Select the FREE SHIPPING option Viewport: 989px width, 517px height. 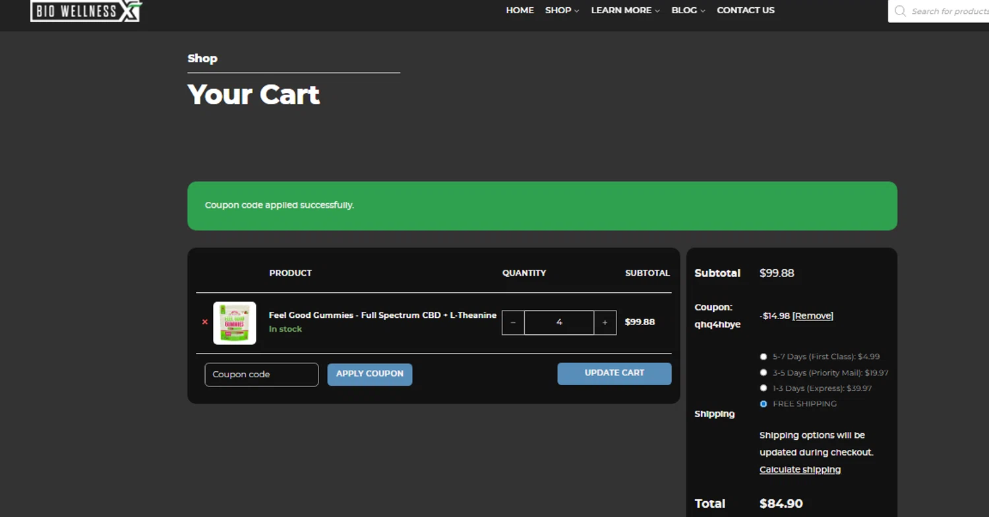764,404
